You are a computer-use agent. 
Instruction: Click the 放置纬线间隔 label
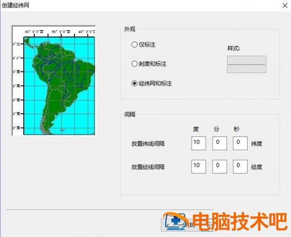[x=148, y=144]
